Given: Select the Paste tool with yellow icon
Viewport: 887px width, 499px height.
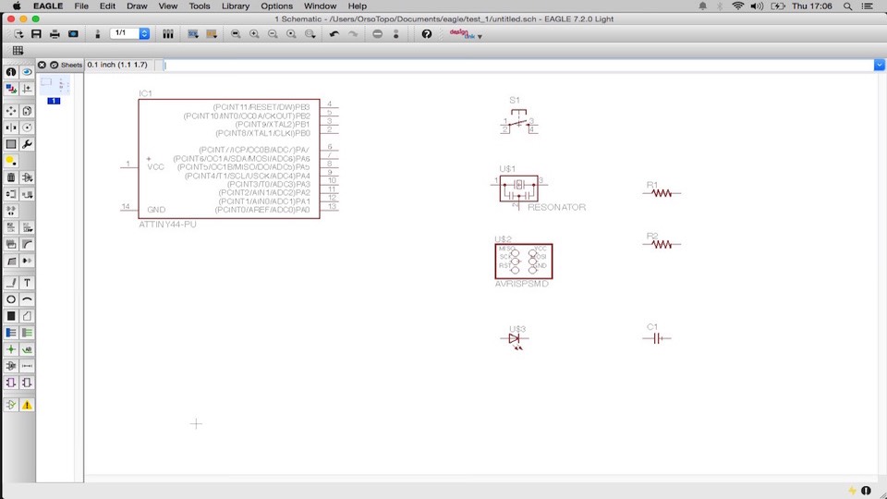Looking at the screenshot, I should pos(11,161).
